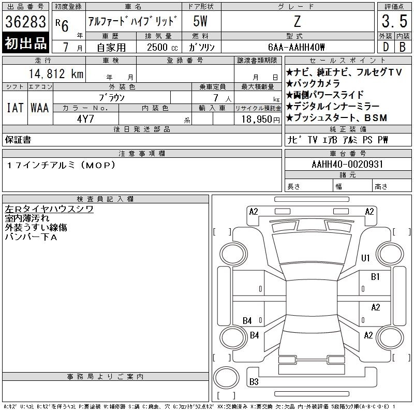Click the spare tire circle below the diagram
414x414 pixels.
[x=226, y=378]
